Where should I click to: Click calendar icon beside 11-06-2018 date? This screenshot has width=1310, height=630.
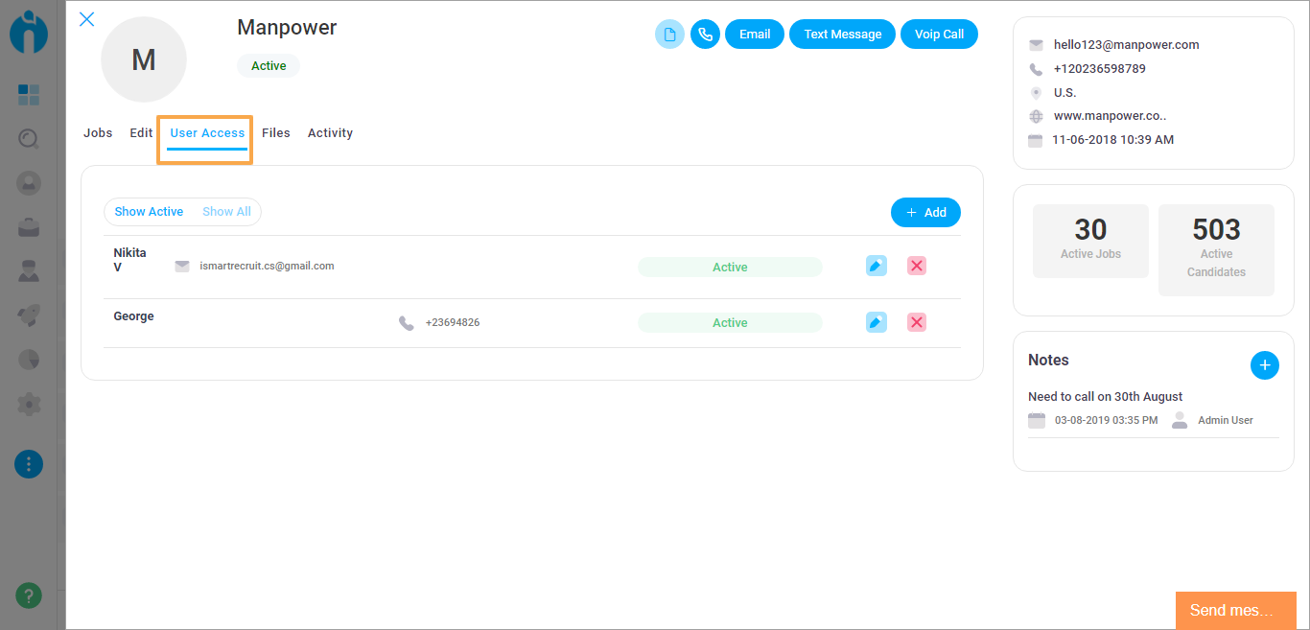(1035, 140)
